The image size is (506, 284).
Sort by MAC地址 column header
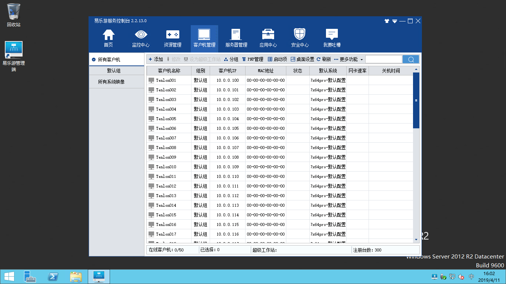[266, 71]
